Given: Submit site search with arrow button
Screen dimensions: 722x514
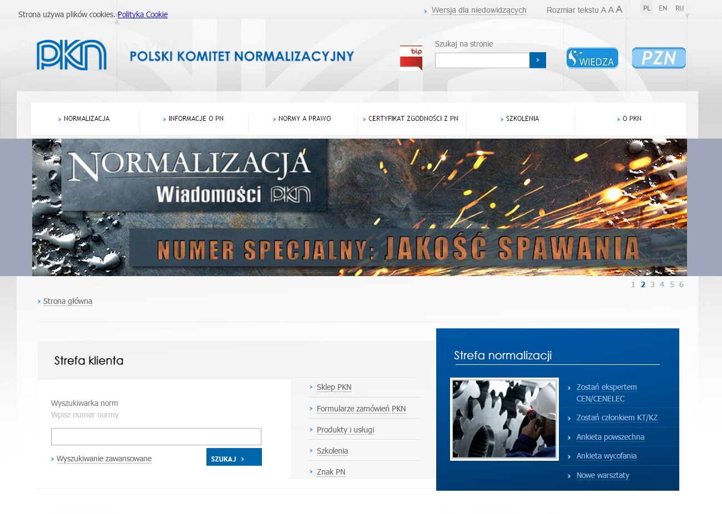Looking at the screenshot, I should click(x=538, y=60).
